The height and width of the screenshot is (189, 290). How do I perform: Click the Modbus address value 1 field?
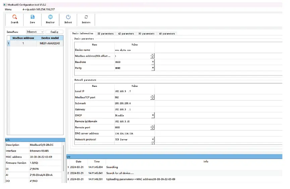[x=132, y=56]
